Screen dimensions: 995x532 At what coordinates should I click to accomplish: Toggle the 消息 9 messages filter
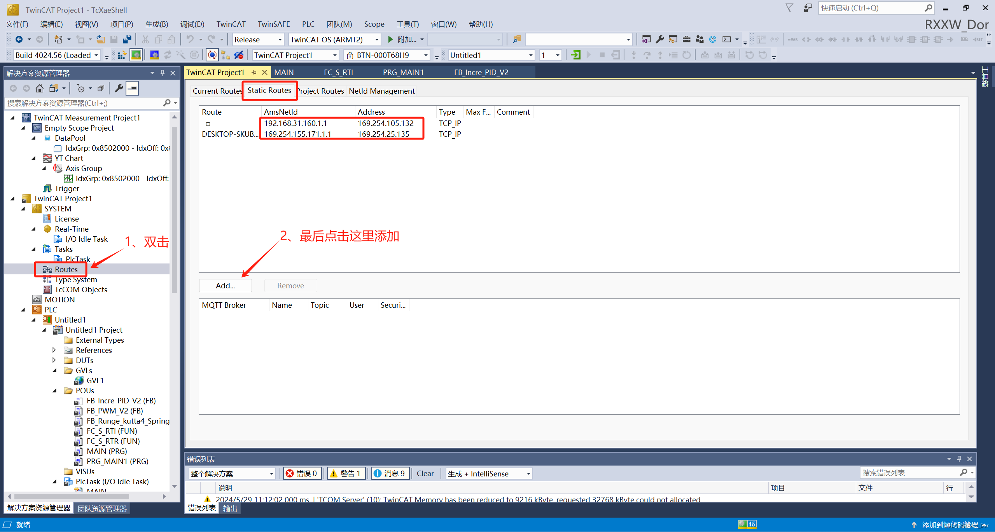coord(390,473)
